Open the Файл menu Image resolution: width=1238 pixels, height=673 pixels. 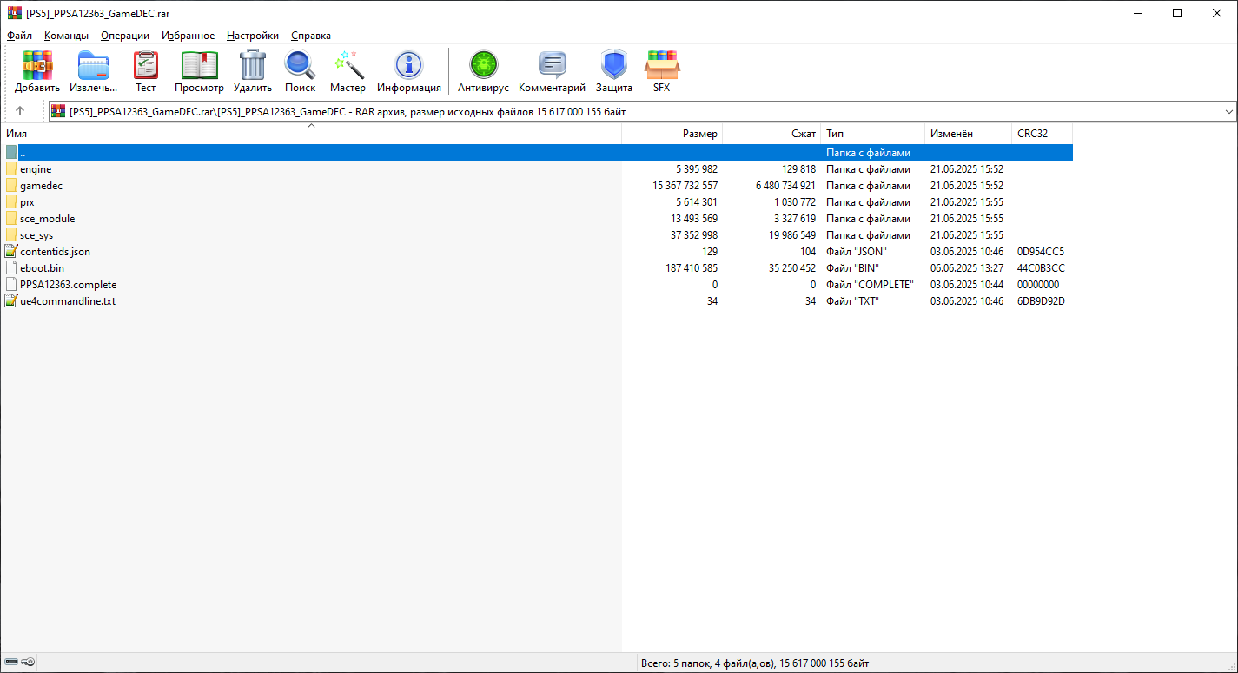pyautogui.click(x=19, y=36)
